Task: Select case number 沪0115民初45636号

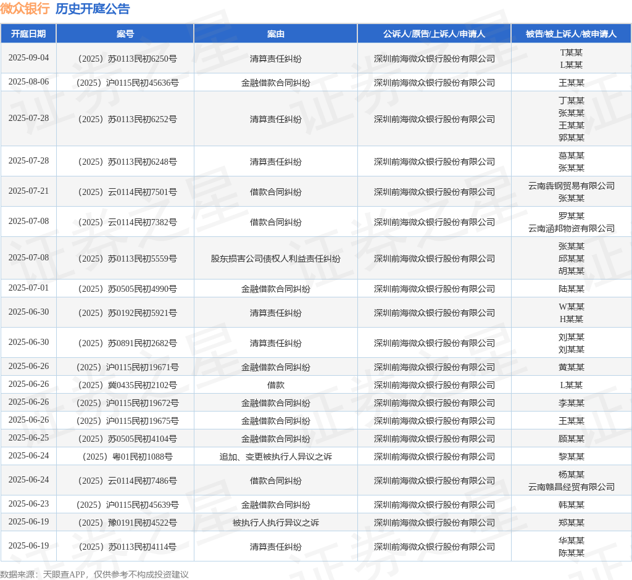Action: [x=127, y=83]
